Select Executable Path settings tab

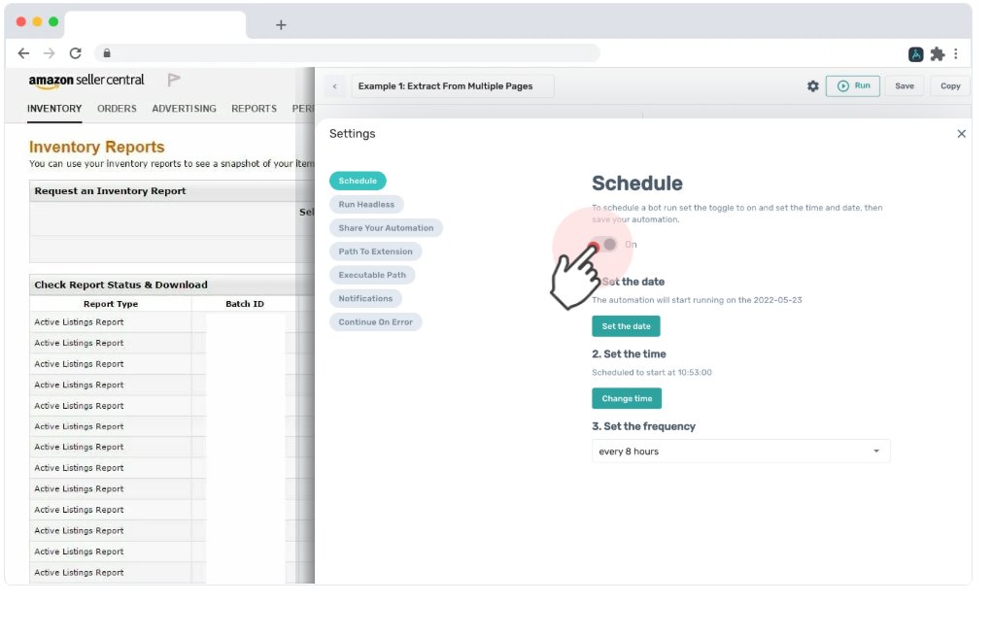click(372, 275)
